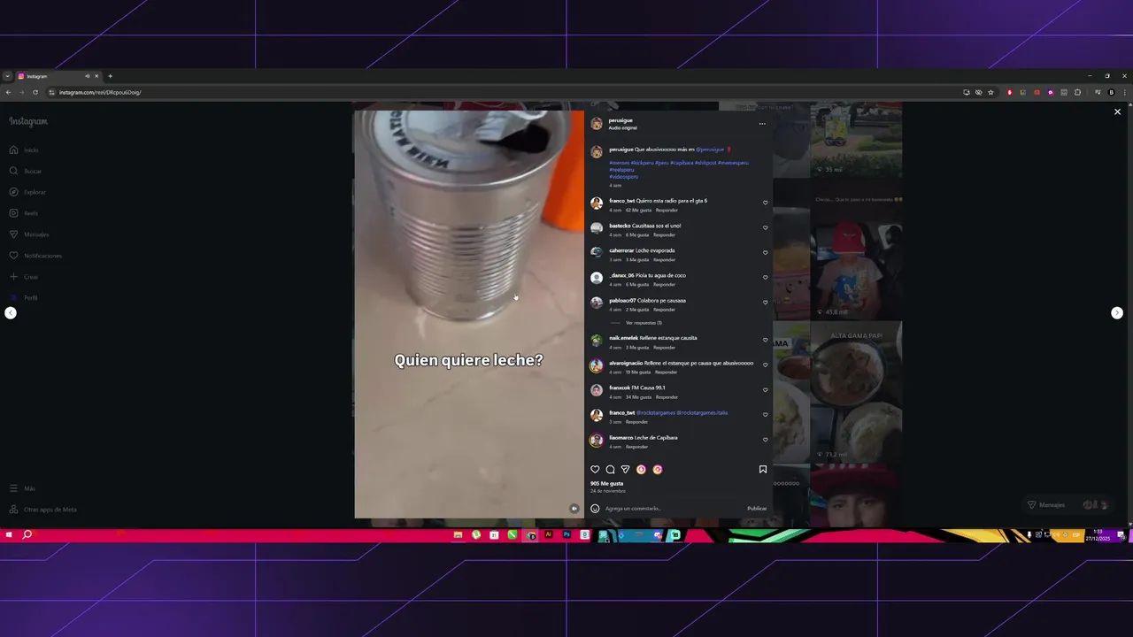Mute or unmute the reel audio
This screenshot has width=1133, height=637.
click(574, 509)
